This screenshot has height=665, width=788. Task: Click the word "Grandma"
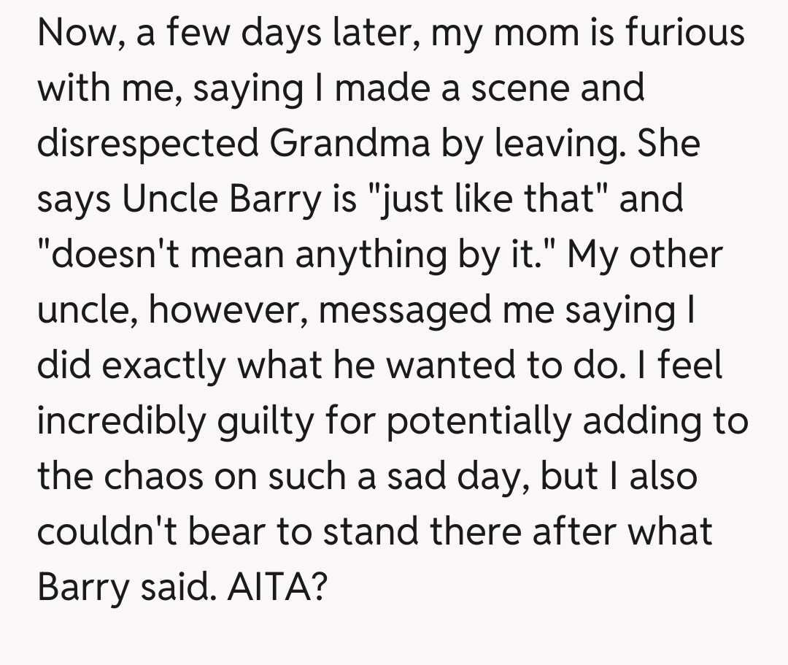coord(350,144)
